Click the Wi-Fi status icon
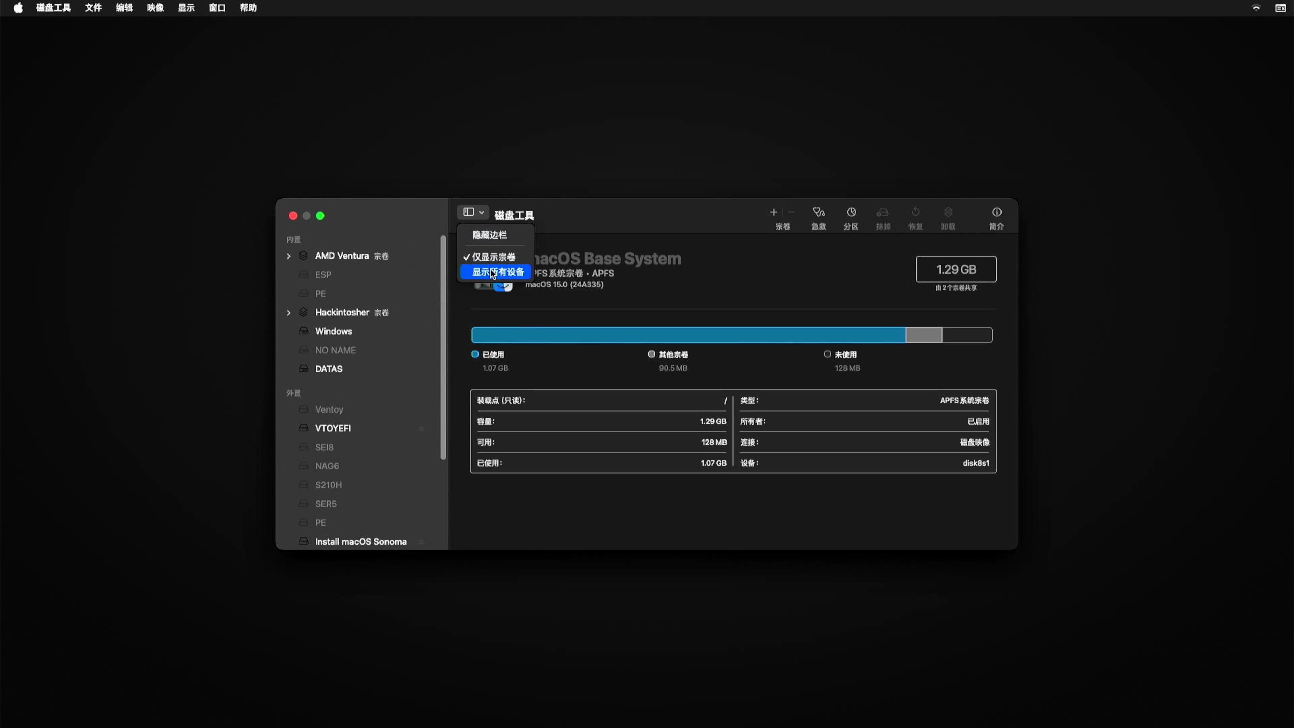This screenshot has height=728, width=1294. coord(1256,7)
